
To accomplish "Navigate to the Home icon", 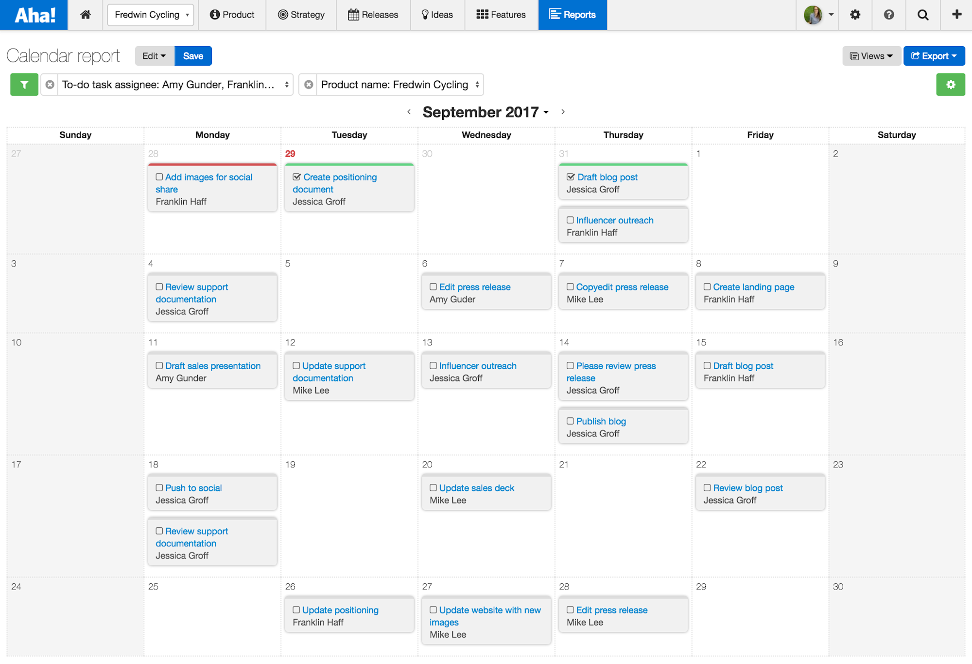I will pyautogui.click(x=85, y=15).
